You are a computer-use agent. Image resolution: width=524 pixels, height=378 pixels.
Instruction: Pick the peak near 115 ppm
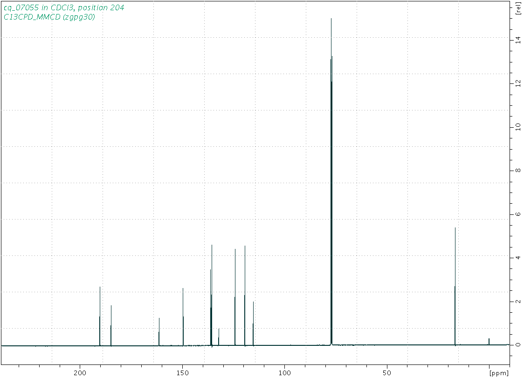[253, 323]
